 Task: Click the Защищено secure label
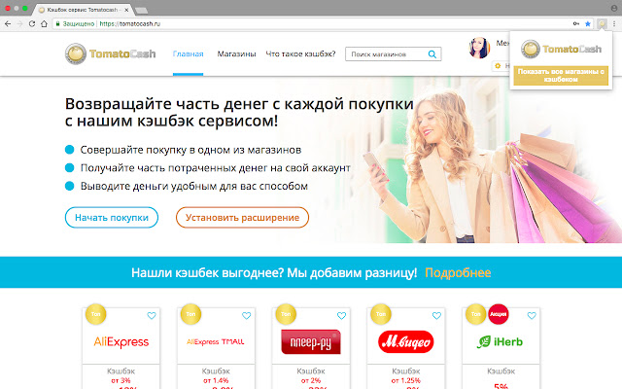pyautogui.click(x=78, y=23)
